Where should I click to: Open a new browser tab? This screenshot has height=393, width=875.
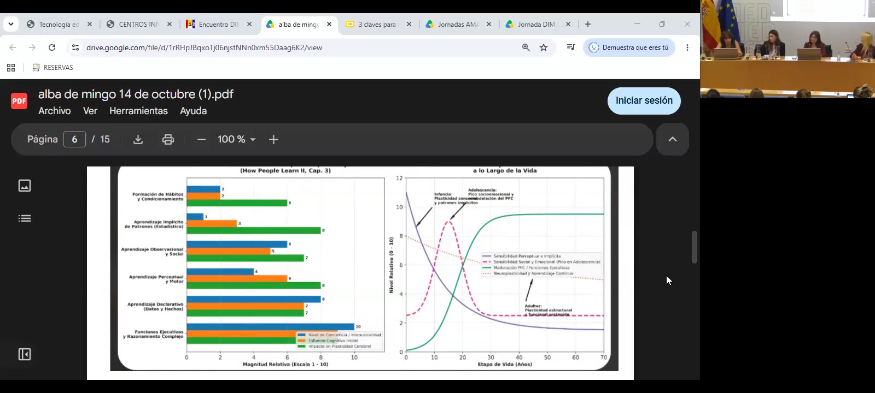tap(588, 24)
